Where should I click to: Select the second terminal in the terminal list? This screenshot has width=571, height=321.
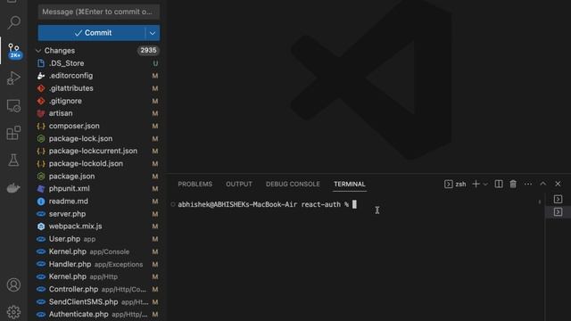[x=558, y=212]
